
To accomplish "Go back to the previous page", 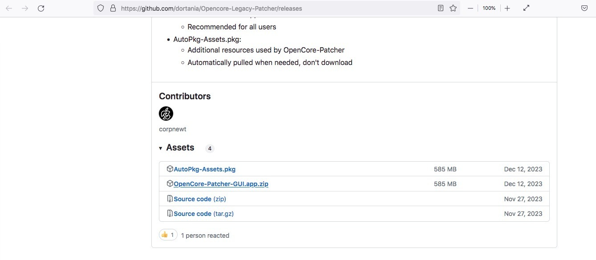I will 9,8.
